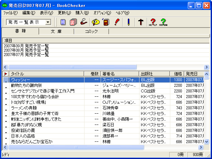Viewport: 212px width, 159px height.
Task: Select 2007年08月 発売予定一覧 entry
Action: (26, 50)
